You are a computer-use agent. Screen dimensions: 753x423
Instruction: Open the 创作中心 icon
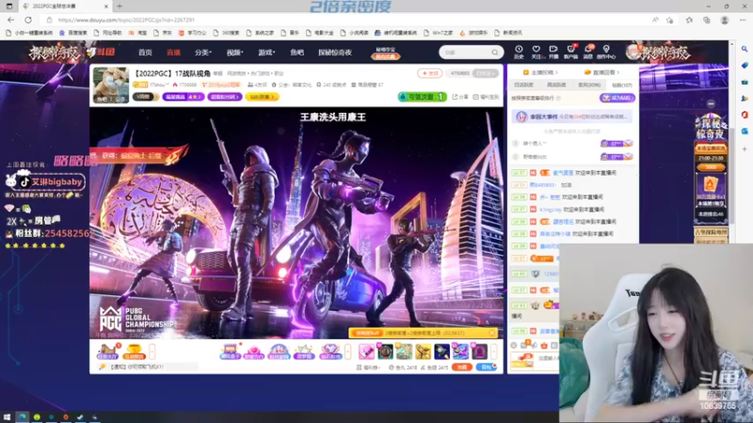click(606, 52)
